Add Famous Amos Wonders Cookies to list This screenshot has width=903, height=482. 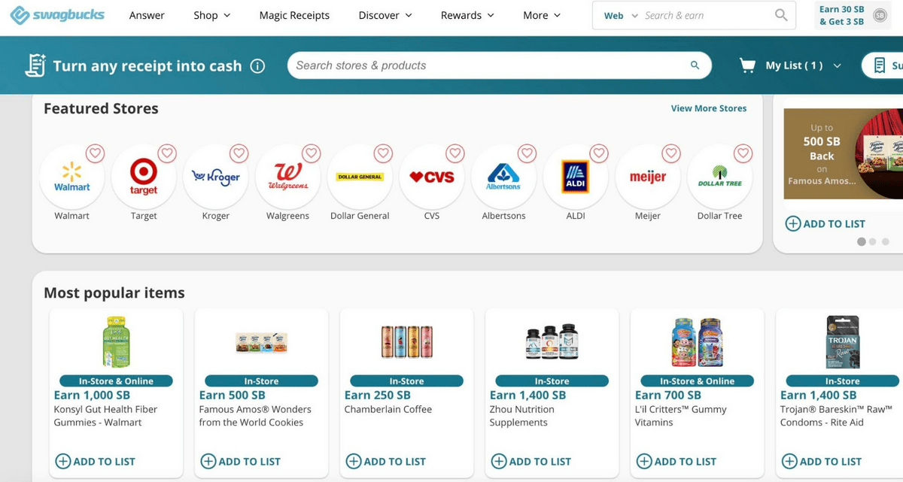pos(241,461)
